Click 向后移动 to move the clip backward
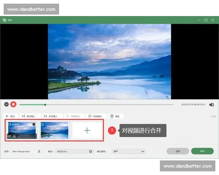 click(94, 116)
